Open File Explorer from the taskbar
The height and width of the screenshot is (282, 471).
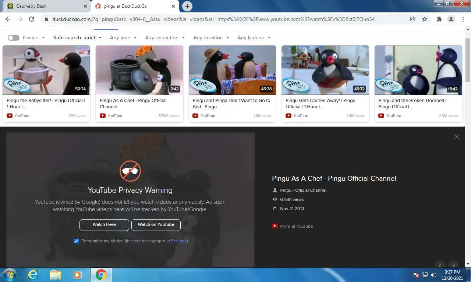56,275
